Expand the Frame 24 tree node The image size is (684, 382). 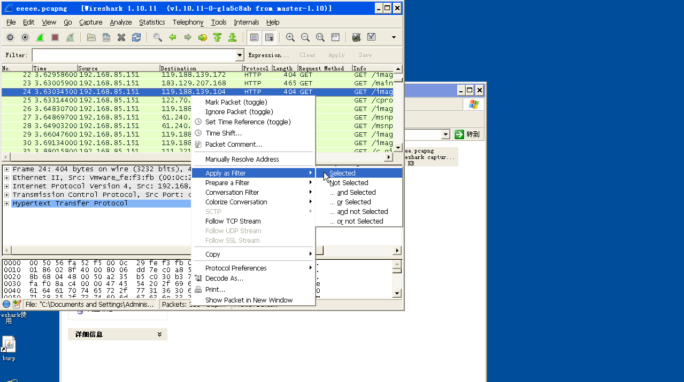pyautogui.click(x=6, y=169)
